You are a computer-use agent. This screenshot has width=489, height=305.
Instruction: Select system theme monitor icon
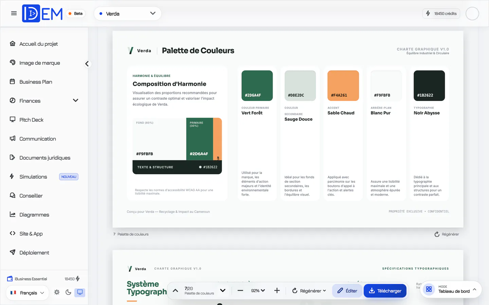(80, 292)
